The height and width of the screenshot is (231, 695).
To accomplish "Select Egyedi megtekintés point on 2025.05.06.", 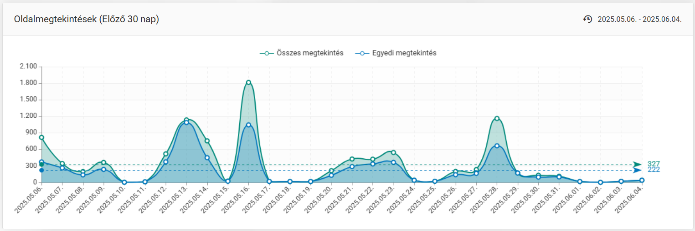I will pos(41,162).
